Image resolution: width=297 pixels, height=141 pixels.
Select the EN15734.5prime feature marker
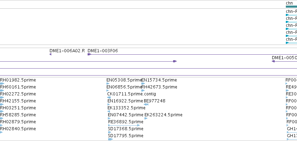(x=143, y=84)
